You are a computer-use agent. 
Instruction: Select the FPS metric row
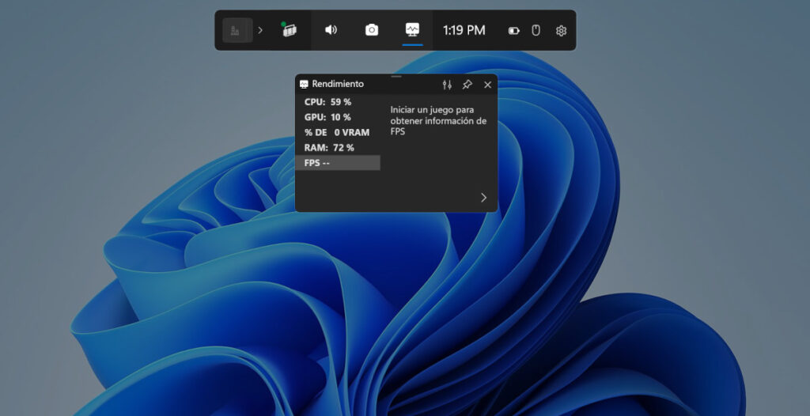(339, 163)
